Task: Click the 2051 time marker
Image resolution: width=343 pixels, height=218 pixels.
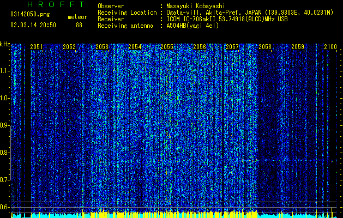Action: pos(37,47)
